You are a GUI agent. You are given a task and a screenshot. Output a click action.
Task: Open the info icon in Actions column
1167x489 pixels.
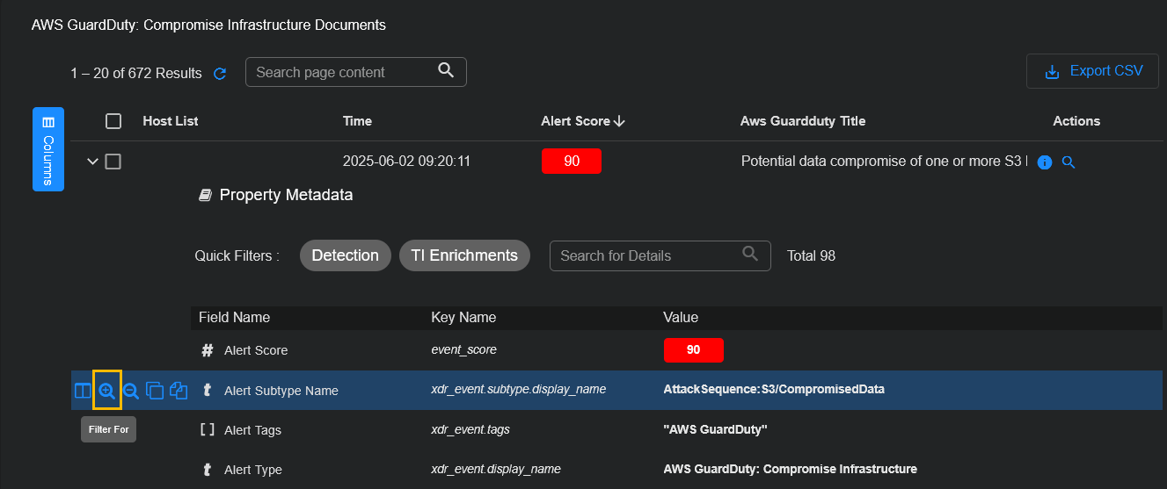click(x=1045, y=162)
